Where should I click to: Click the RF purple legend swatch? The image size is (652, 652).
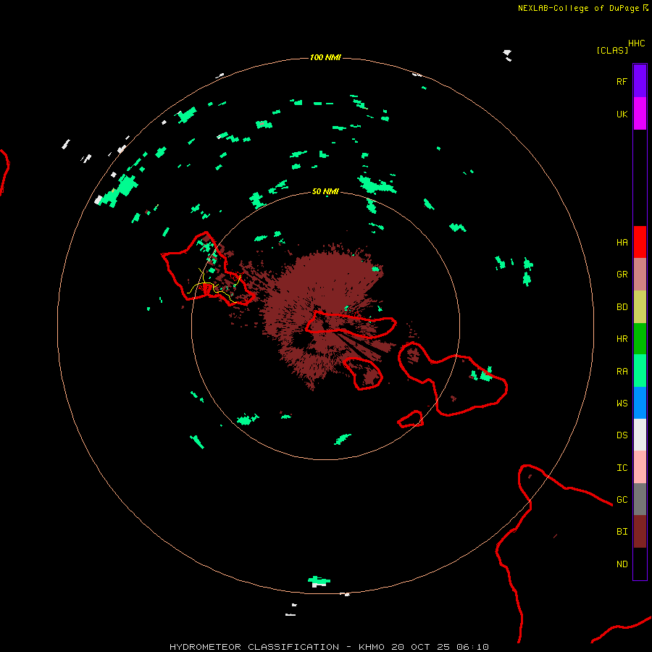point(640,81)
